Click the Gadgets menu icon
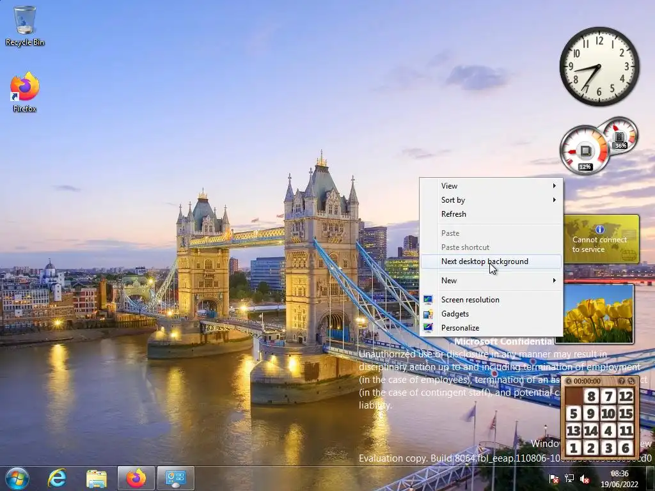The width and height of the screenshot is (655, 491). click(428, 314)
